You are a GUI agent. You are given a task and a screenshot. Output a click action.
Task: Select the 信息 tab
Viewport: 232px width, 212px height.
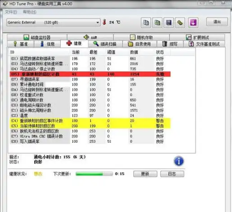click(x=47, y=44)
